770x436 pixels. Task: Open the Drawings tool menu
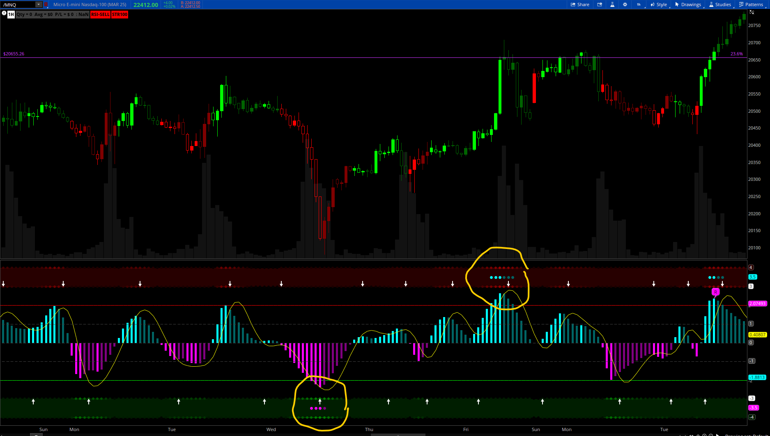click(688, 5)
